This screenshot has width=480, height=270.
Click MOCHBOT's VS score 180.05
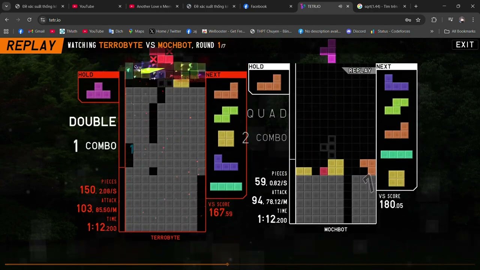tap(391, 205)
